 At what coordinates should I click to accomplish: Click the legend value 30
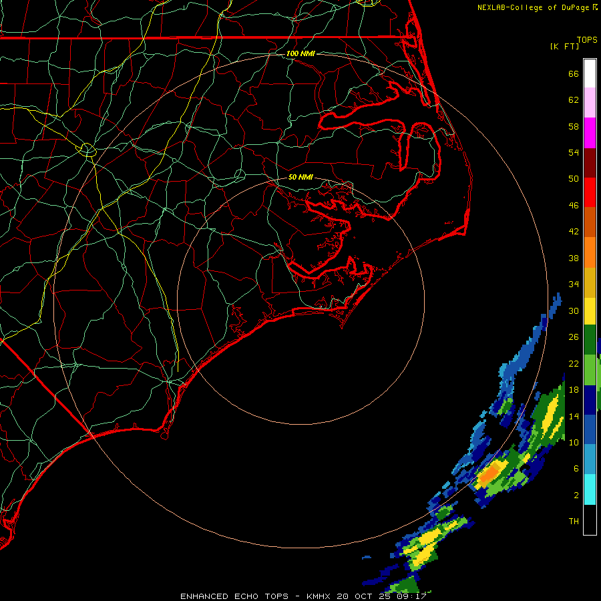[x=574, y=311]
